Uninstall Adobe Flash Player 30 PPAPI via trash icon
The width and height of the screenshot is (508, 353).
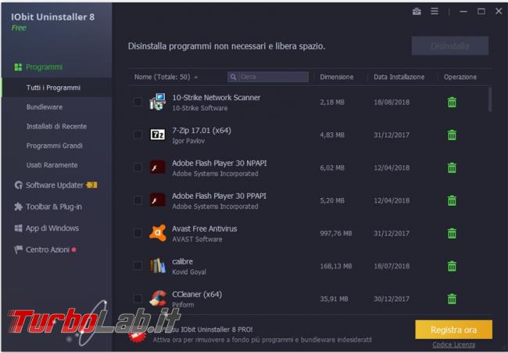tap(452, 200)
